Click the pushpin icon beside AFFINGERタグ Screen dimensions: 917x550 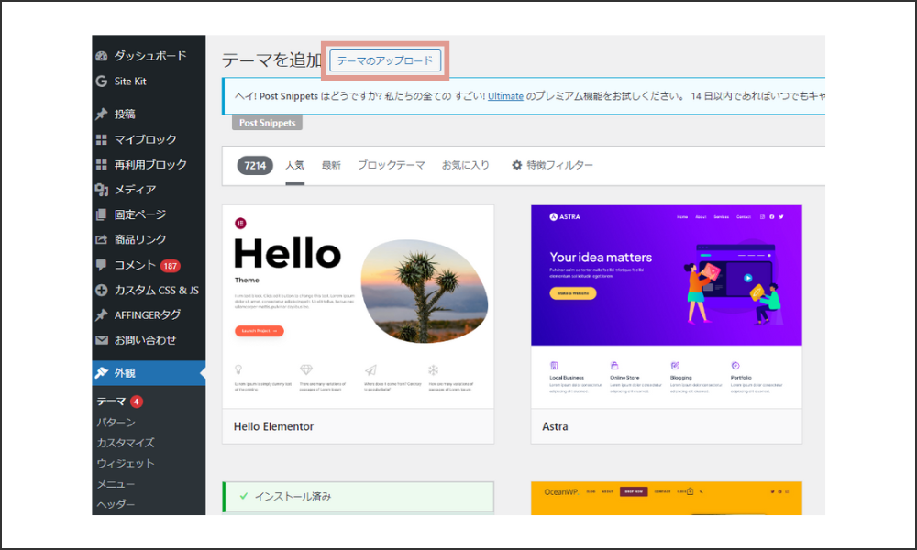click(x=102, y=315)
